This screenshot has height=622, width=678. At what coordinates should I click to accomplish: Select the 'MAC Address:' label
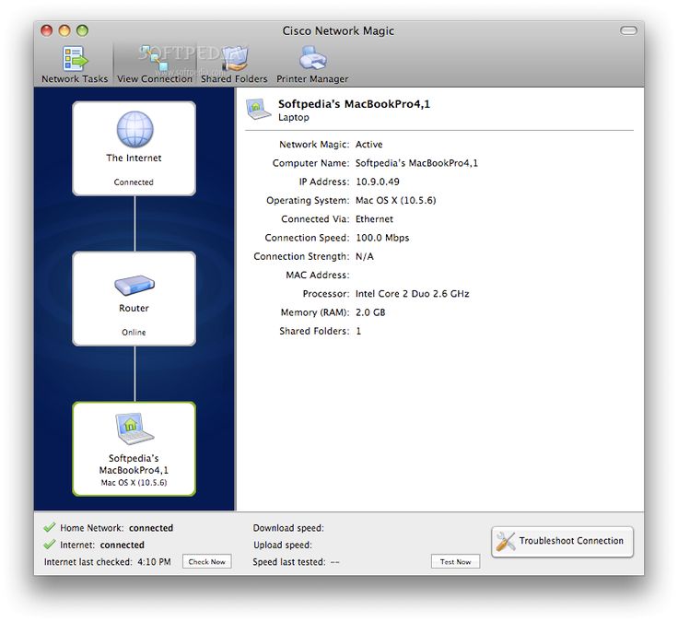click(318, 276)
